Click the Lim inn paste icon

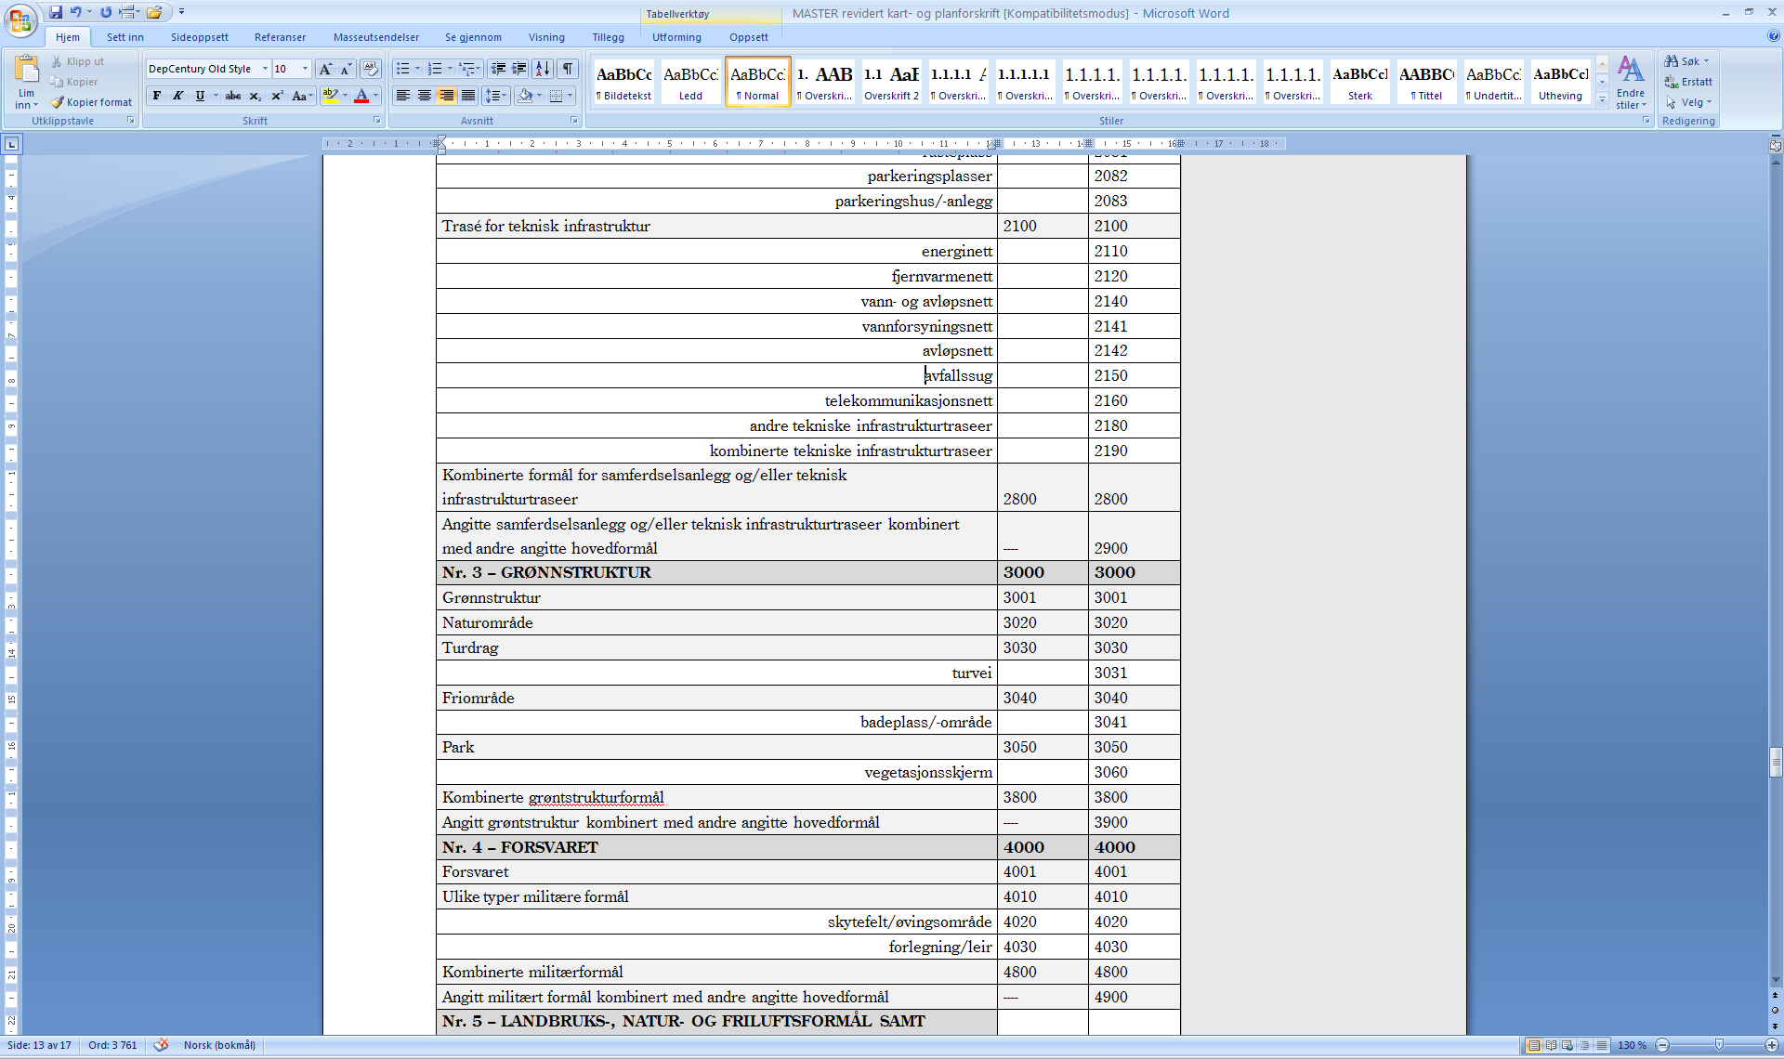pyautogui.click(x=26, y=69)
